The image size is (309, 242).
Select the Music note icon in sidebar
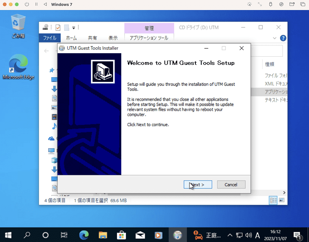pyautogui.click(x=54, y=126)
